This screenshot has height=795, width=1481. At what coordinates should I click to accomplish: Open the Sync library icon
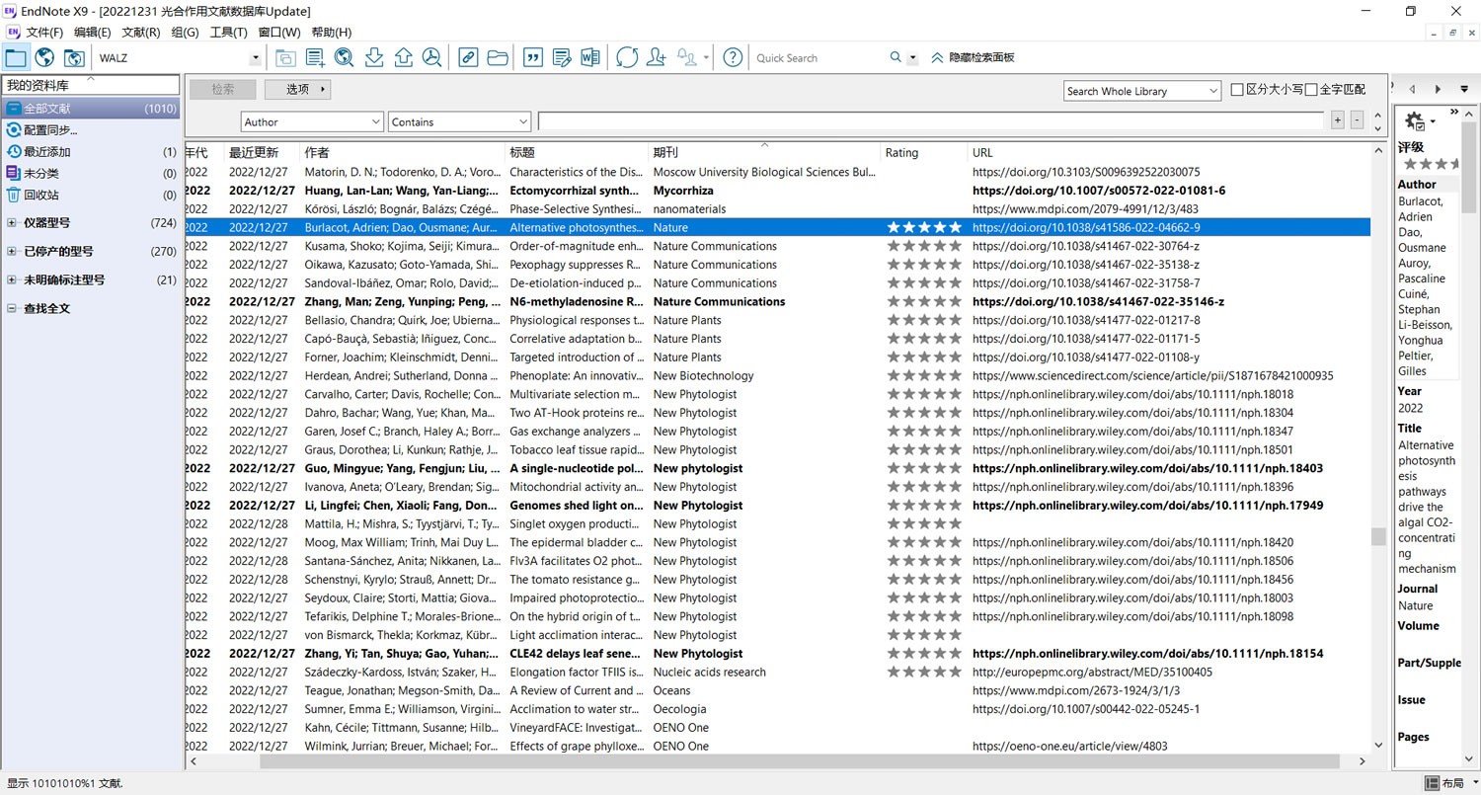pyautogui.click(x=628, y=57)
